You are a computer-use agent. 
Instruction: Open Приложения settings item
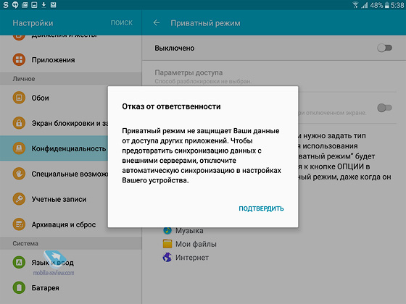tap(71, 59)
